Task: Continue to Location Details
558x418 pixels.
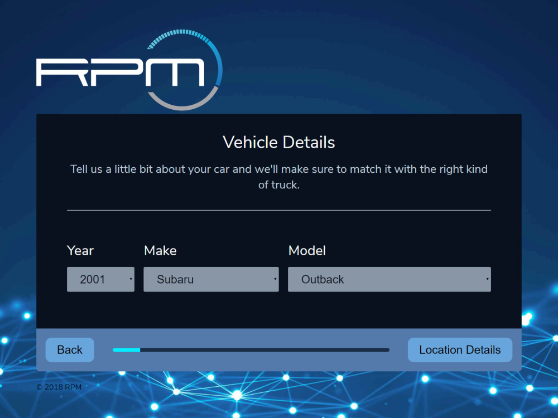Action: [x=460, y=350]
